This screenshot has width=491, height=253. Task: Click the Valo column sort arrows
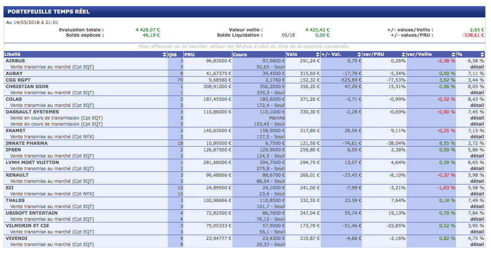317,55
